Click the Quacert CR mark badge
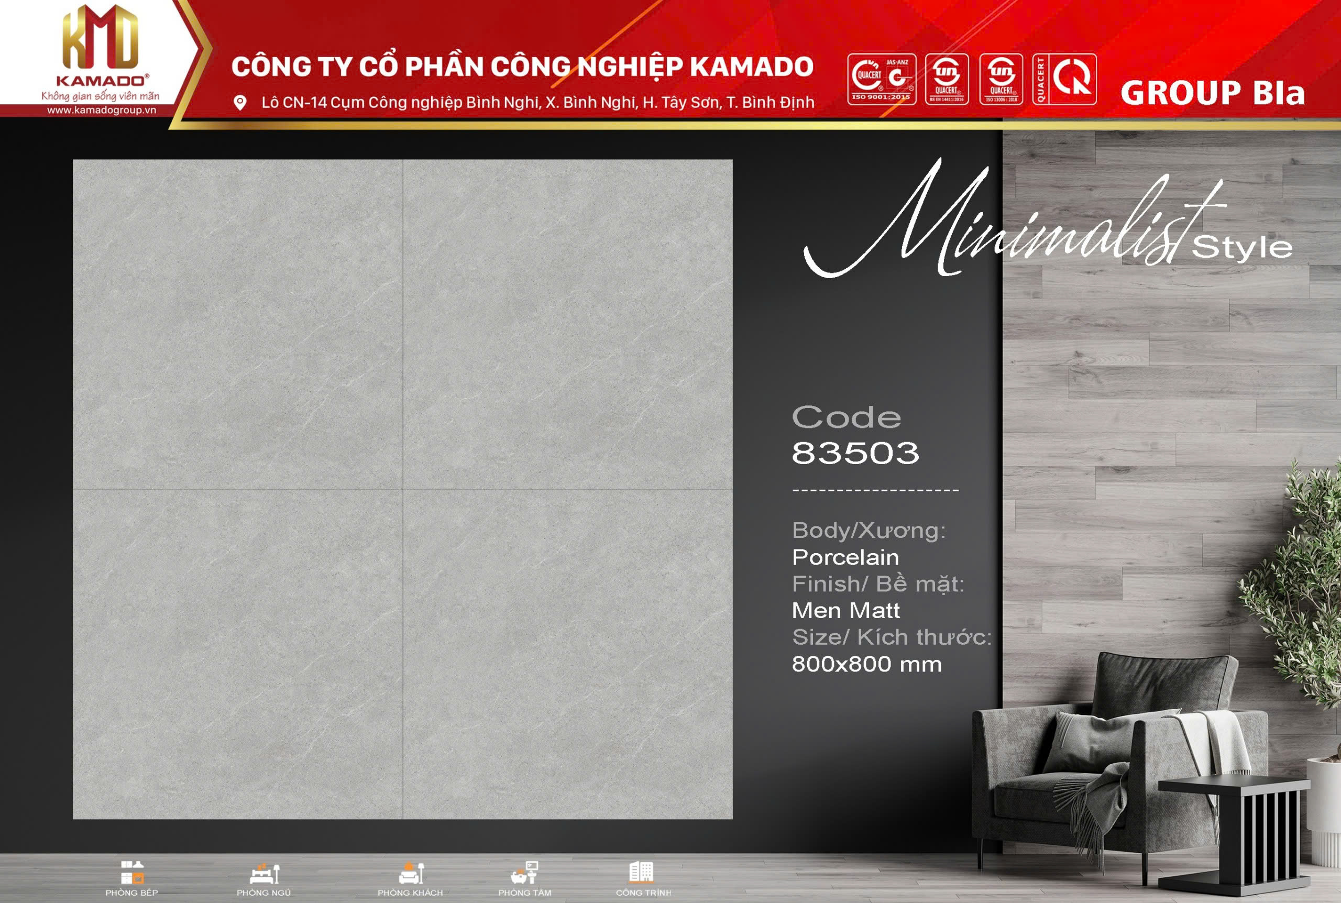Screen dimensions: 1341x903 (x=1064, y=79)
